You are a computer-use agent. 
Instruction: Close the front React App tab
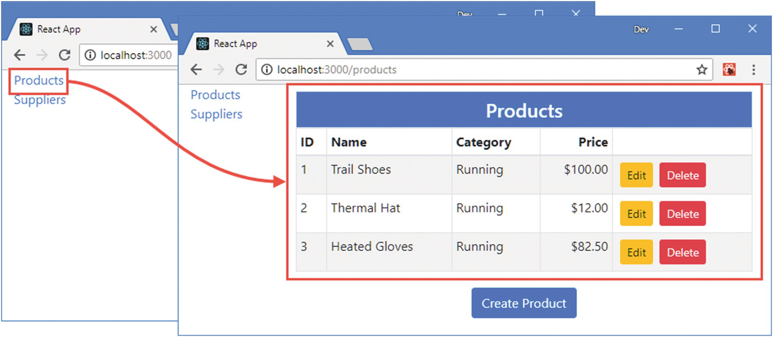(x=330, y=44)
